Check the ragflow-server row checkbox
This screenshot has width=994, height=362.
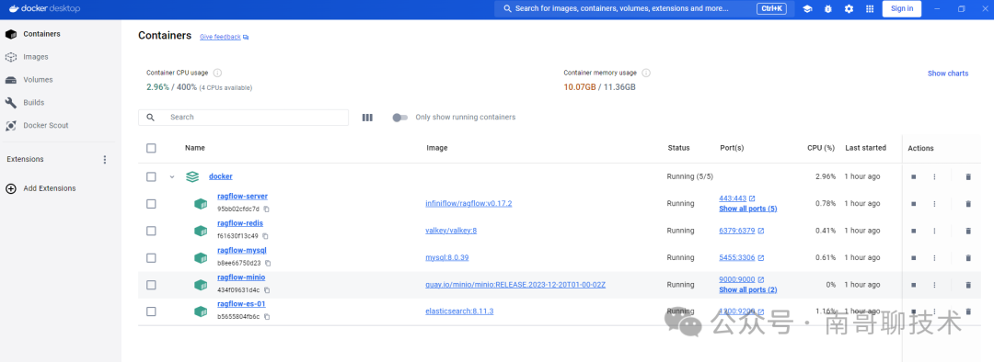[151, 204]
